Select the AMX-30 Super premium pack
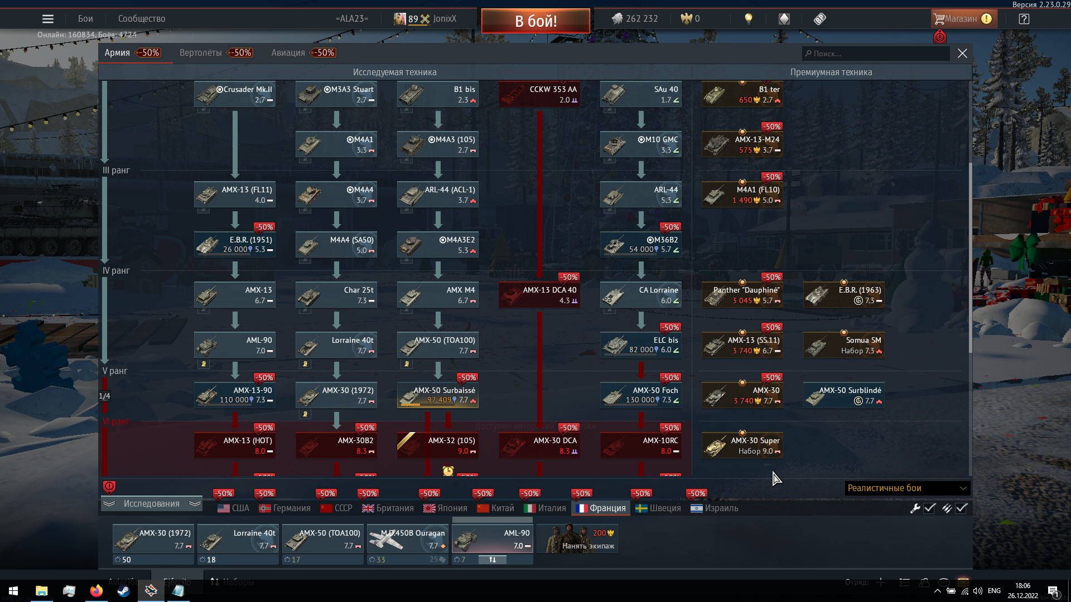Screen dimensions: 1071x602 pos(742,445)
